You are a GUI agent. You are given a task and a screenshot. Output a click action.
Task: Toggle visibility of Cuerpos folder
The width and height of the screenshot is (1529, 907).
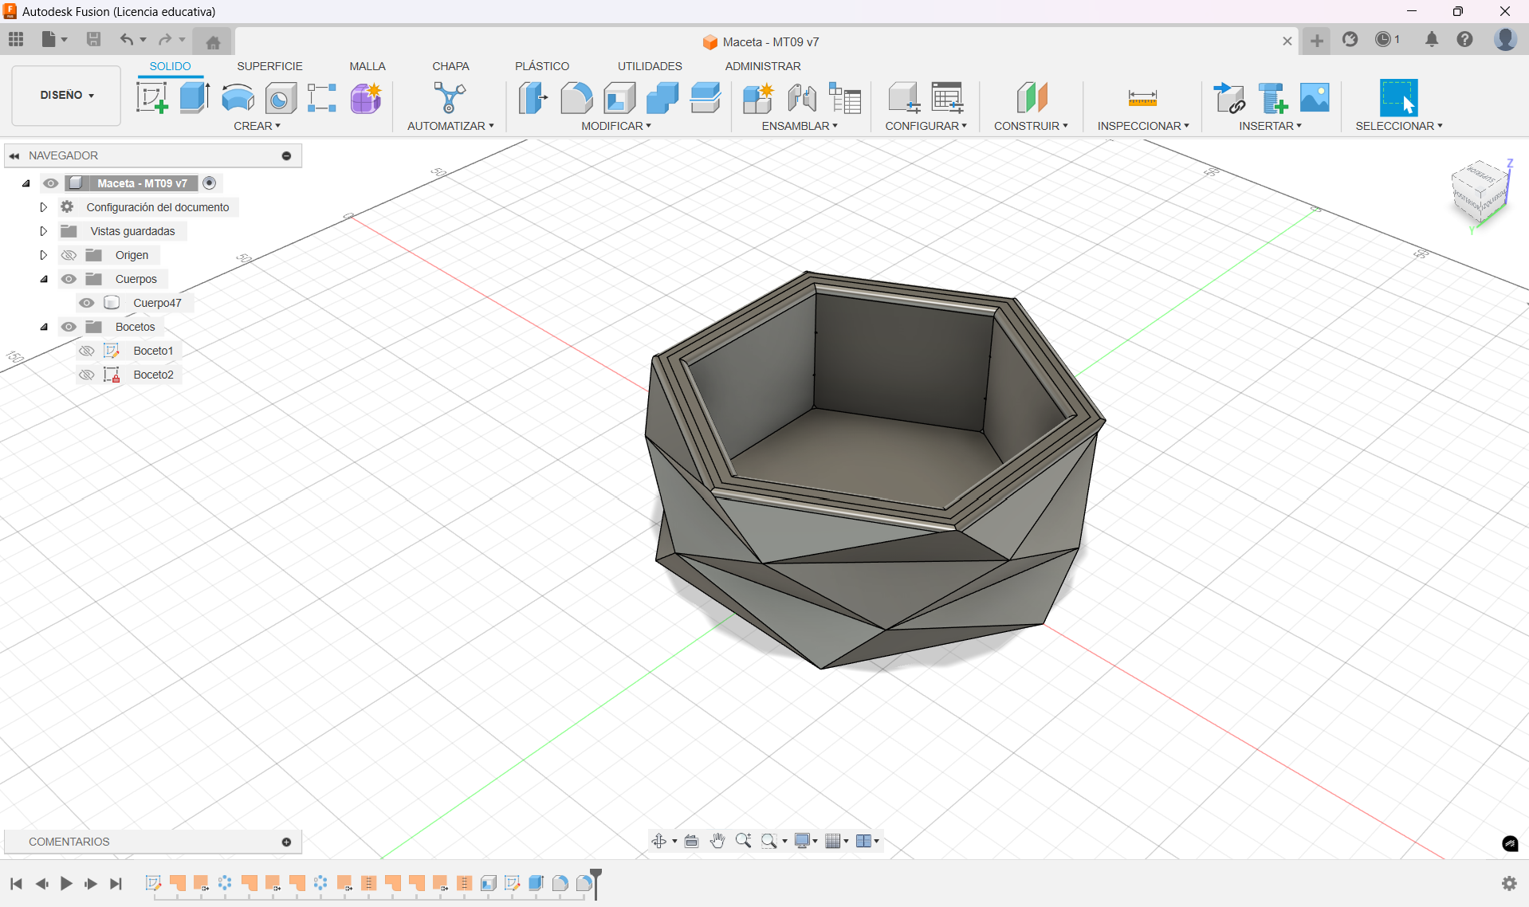[69, 279]
